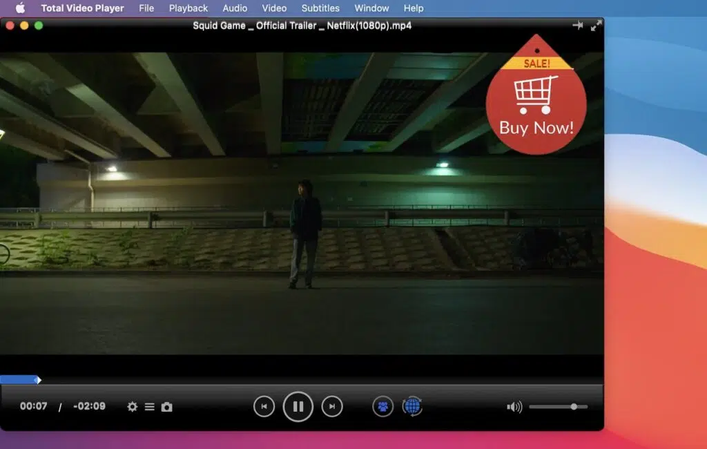Viewport: 707px width, 449px height.
Task: Open the playlist via the hamburger icon
Action: [149, 406]
